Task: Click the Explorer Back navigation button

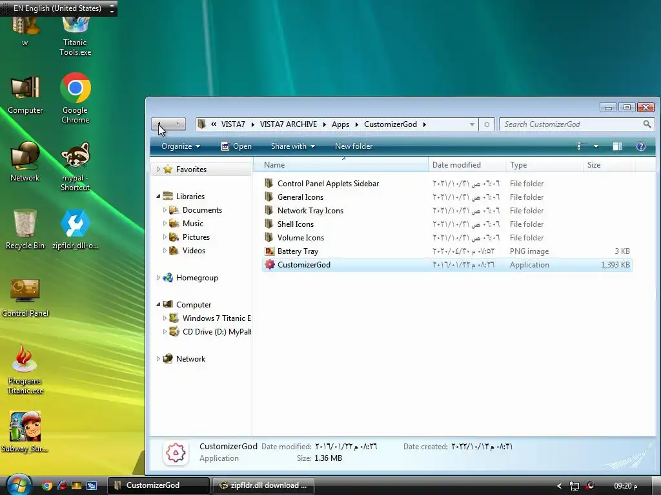Action: [160, 124]
